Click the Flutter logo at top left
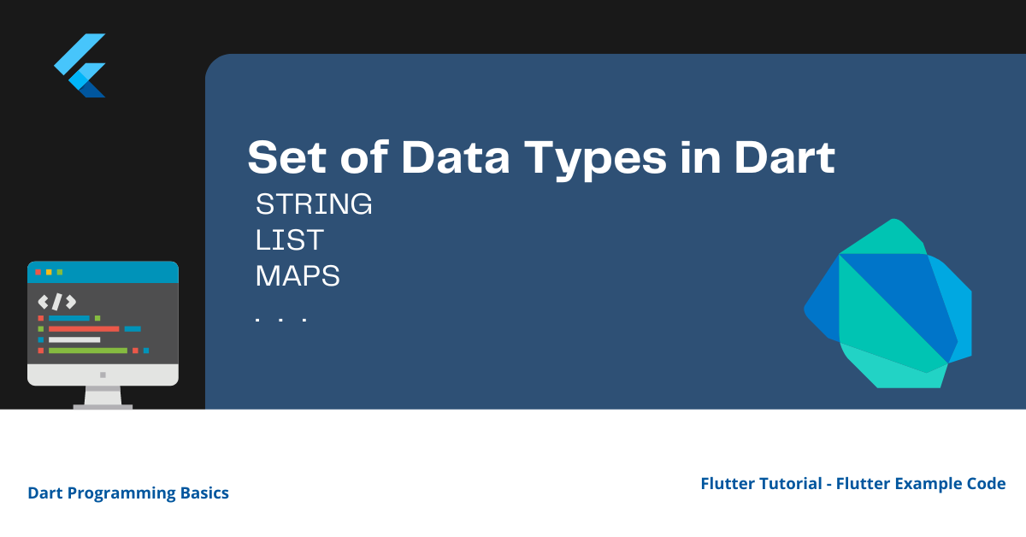This screenshot has height=537, width=1026. [x=80, y=65]
